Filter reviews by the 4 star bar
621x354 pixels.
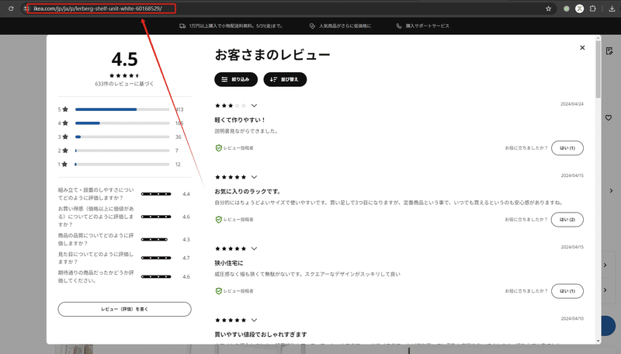(x=122, y=123)
